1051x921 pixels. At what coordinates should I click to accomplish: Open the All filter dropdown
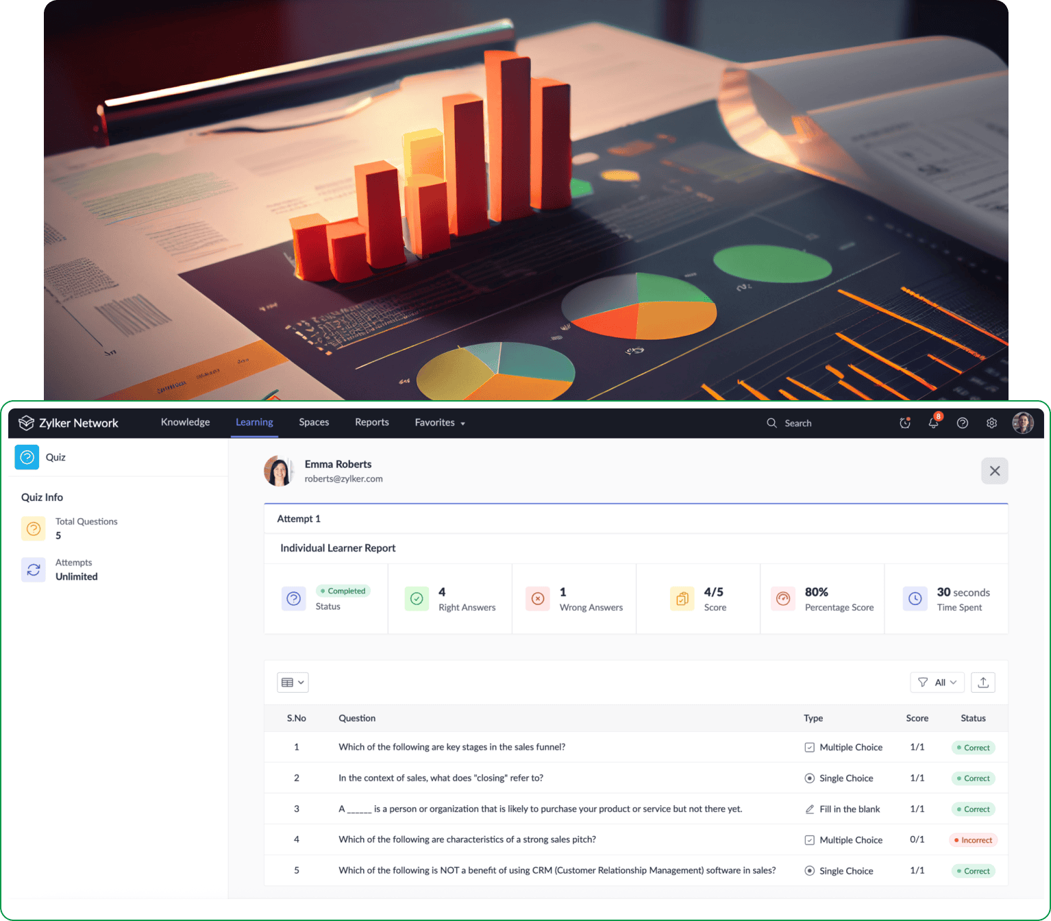937,682
